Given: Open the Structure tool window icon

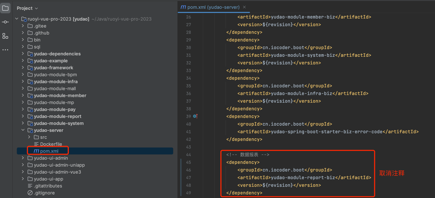Looking at the screenshot, I should pyautogui.click(x=5, y=36).
